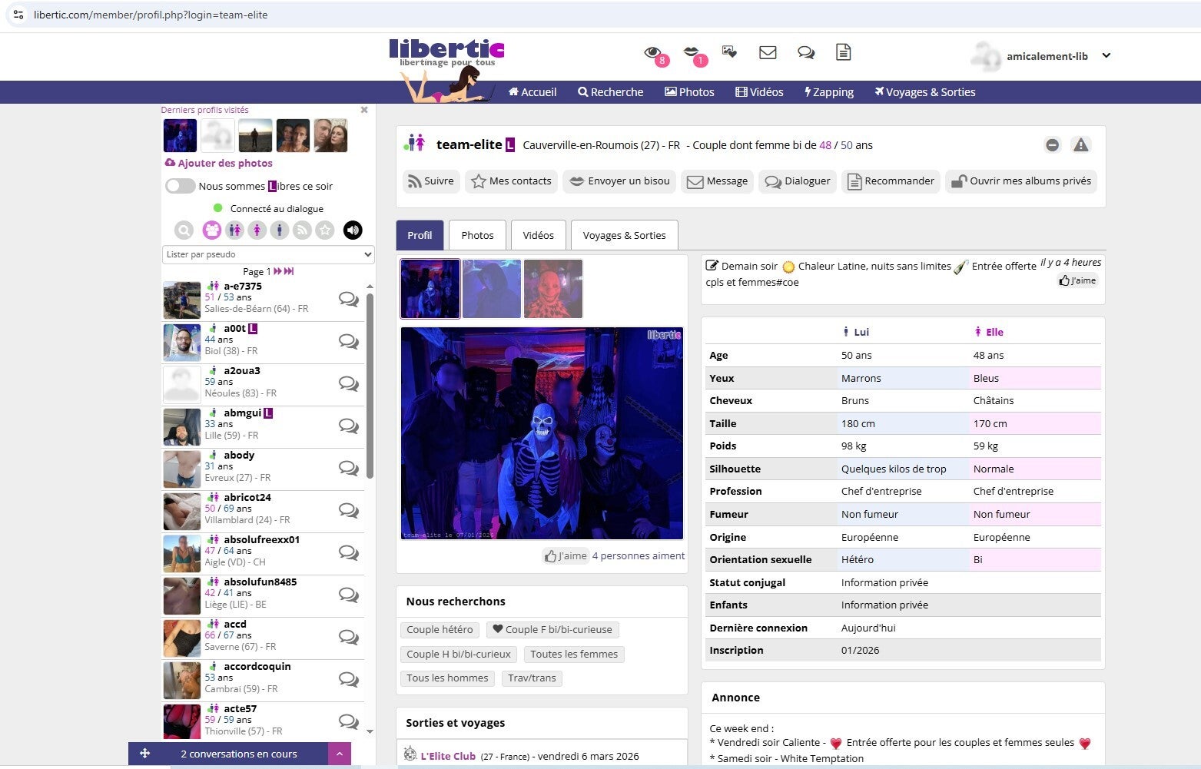Open profile visits eye icon
Image resolution: width=1201 pixels, height=769 pixels.
[652, 52]
